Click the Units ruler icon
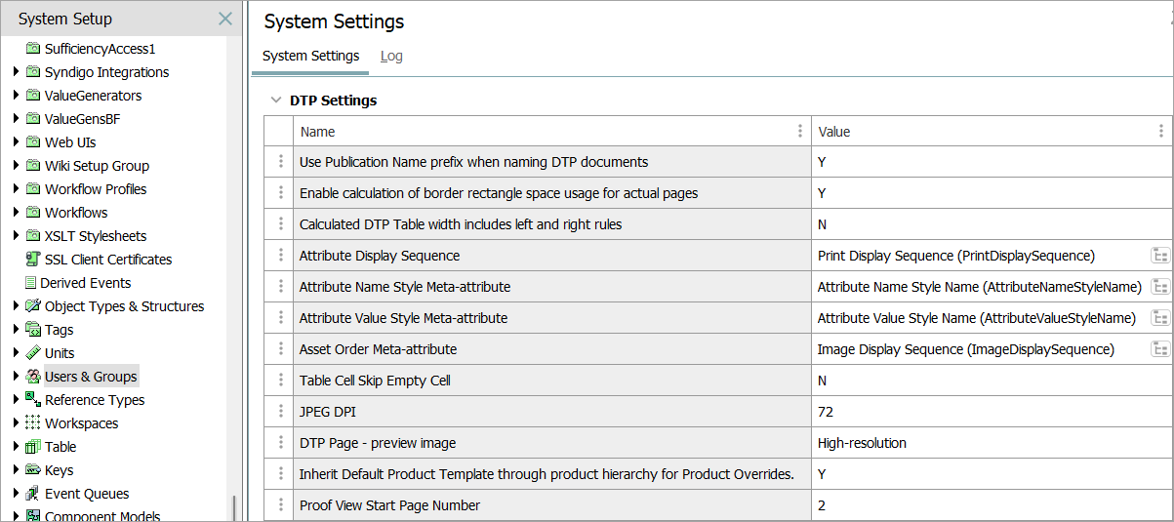This screenshot has height=522, width=1174. click(x=33, y=353)
